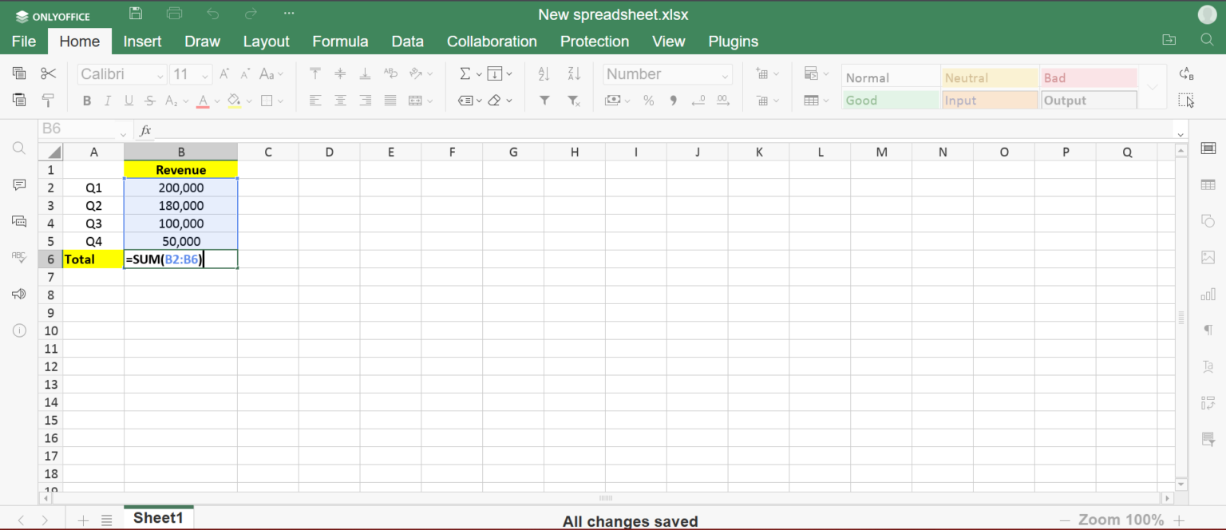1226x530 pixels.
Task: Expand the cell styles gallery arrow
Action: pyautogui.click(x=1152, y=88)
